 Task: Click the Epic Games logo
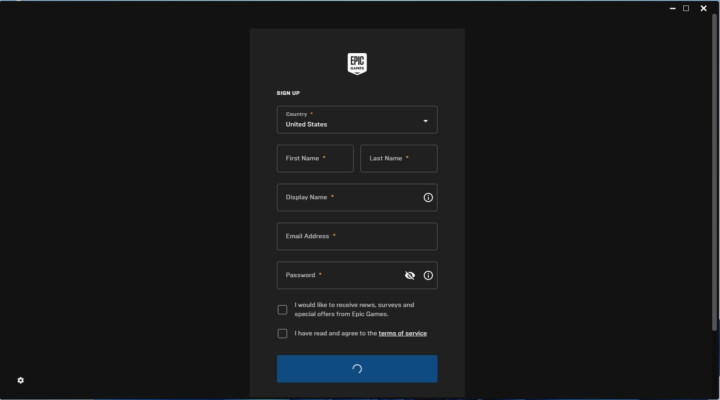click(x=357, y=64)
